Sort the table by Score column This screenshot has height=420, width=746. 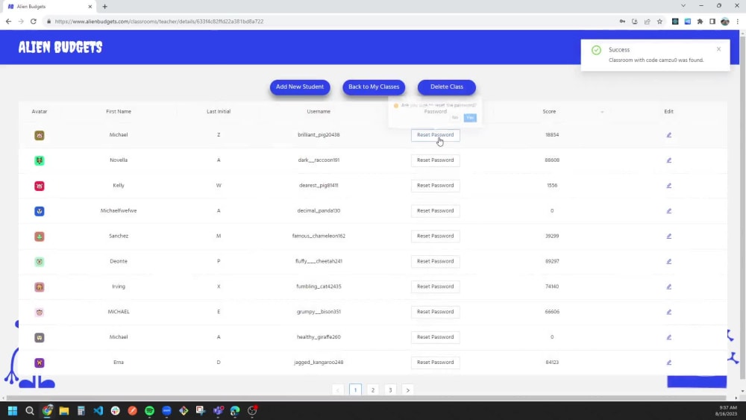coord(602,112)
